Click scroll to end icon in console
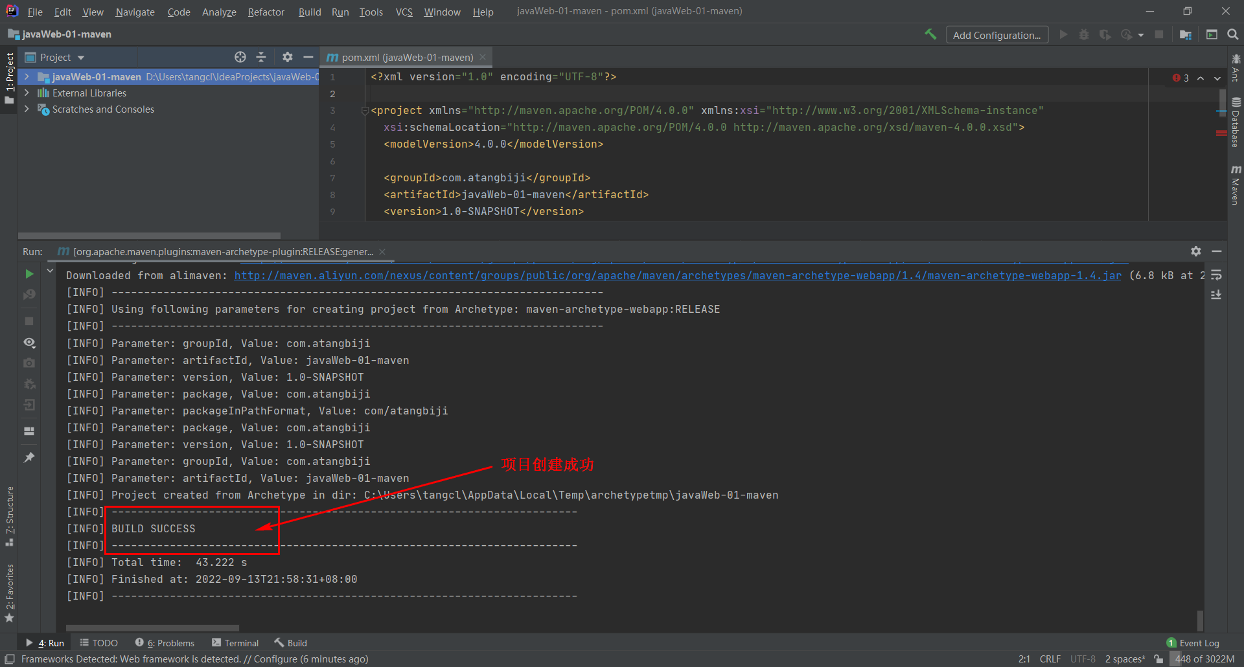 1216,295
